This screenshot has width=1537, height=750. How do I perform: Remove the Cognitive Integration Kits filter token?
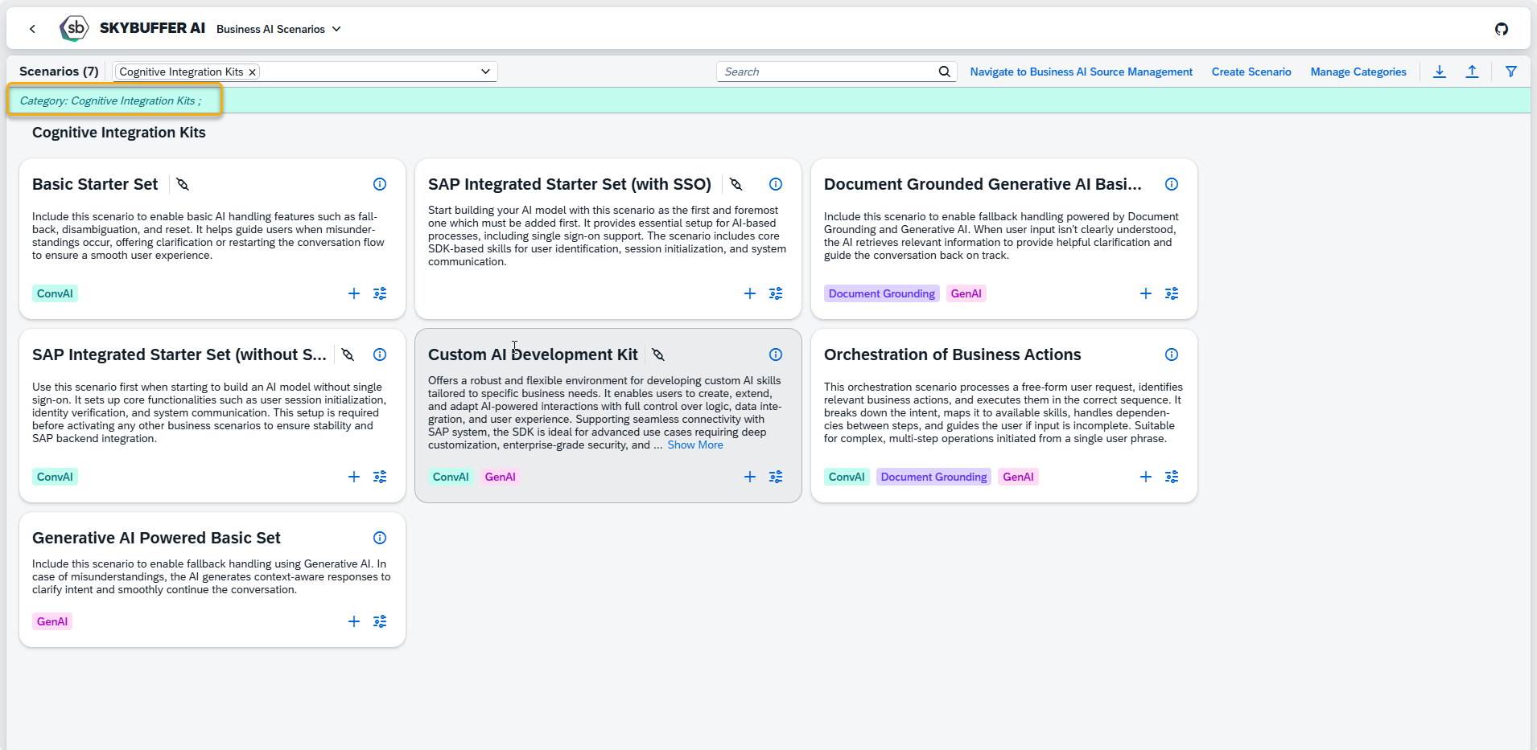[x=252, y=72]
